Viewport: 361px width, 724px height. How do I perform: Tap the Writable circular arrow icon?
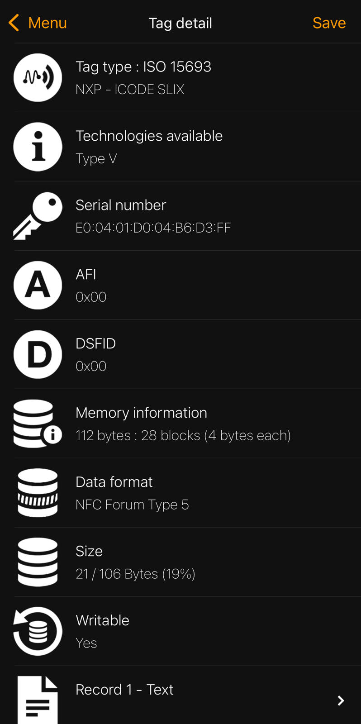pyautogui.click(x=38, y=631)
